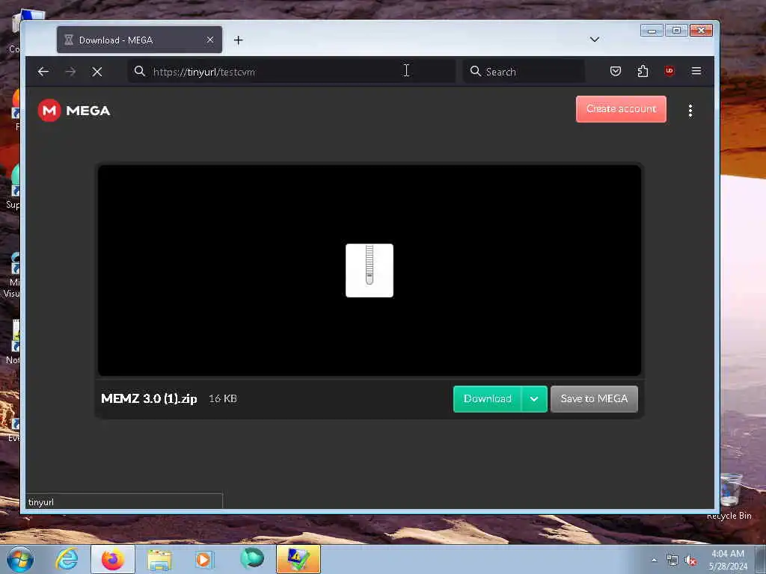Click the muted volume tray icon
The height and width of the screenshot is (574, 766).
(x=690, y=561)
